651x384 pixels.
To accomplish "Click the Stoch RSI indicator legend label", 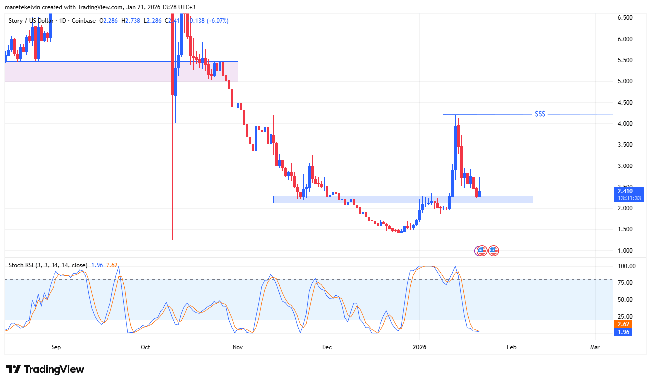I will click(48, 265).
